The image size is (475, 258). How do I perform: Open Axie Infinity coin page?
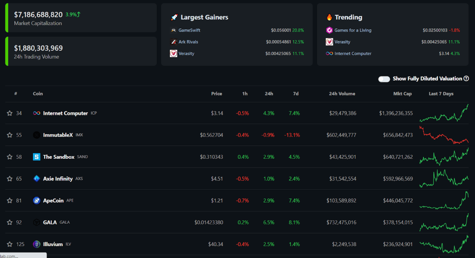coord(58,179)
